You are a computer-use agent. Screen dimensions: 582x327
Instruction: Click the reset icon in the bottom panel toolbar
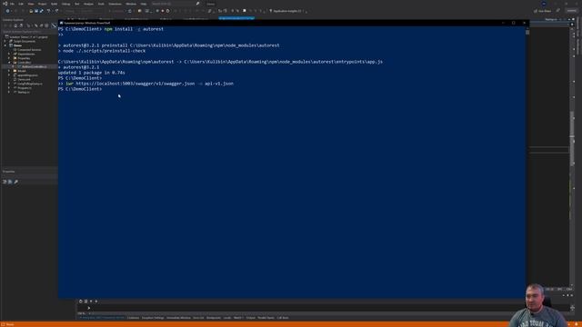pyautogui.click(x=81, y=302)
